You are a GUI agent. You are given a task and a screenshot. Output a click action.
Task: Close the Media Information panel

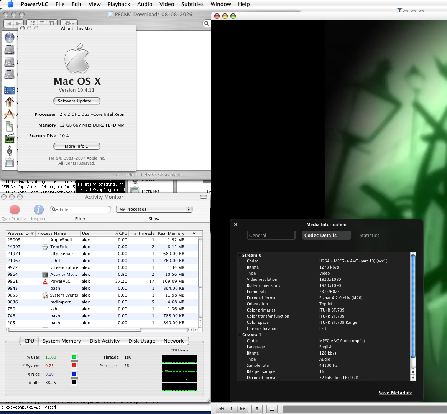point(236,224)
